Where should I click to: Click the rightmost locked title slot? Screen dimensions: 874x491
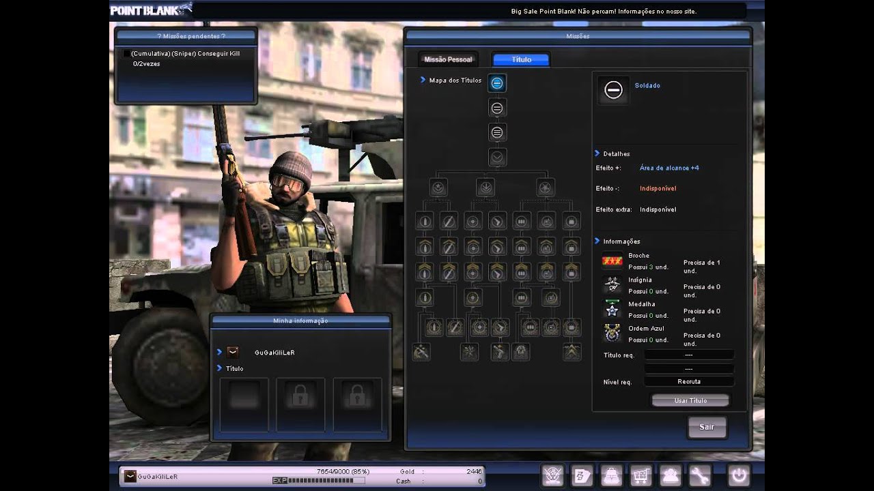(x=357, y=404)
